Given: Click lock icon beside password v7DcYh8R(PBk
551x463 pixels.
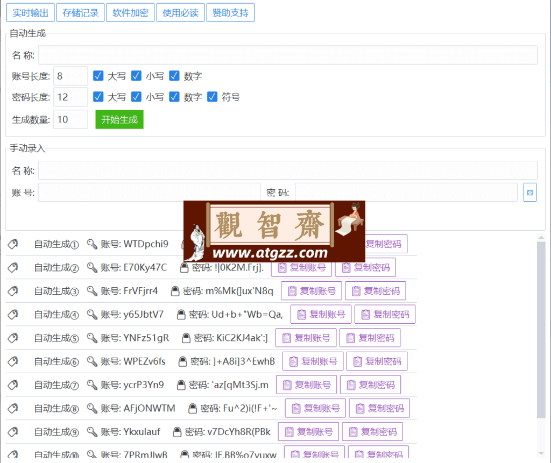Looking at the screenshot, I should point(177,432).
